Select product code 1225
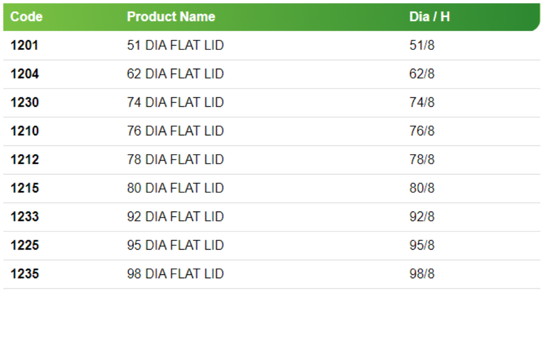The image size is (549, 349). (25, 245)
